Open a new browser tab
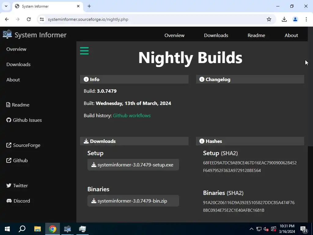 click(89, 6)
